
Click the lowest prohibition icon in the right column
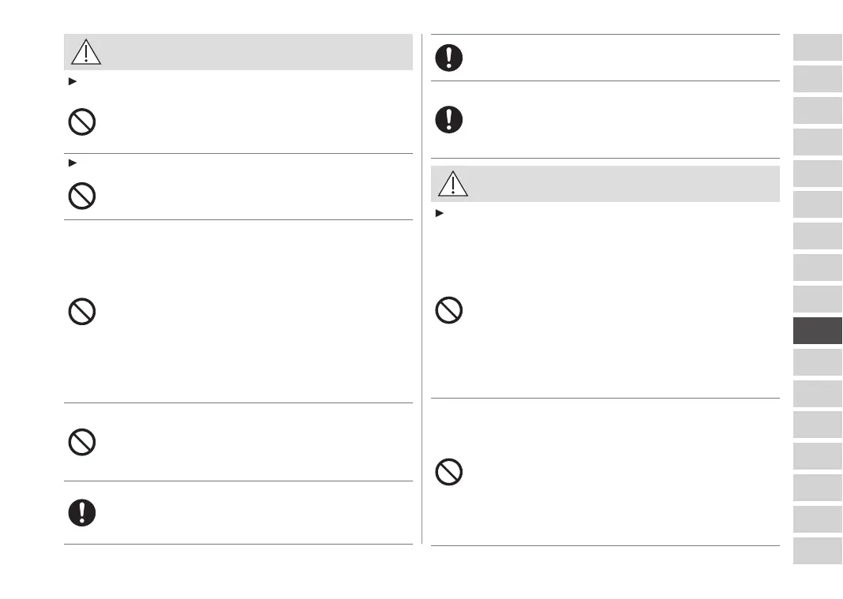[x=449, y=472]
